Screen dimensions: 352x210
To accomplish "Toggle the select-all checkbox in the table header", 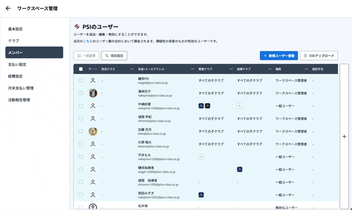I will 81,69.
